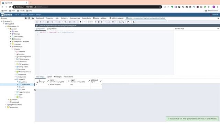The height and width of the screenshot is (124, 220).
Task: Collapse the Schemas (1) node
Action: coord(11,46)
